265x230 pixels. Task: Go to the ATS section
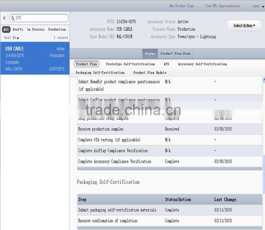(x=166, y=64)
